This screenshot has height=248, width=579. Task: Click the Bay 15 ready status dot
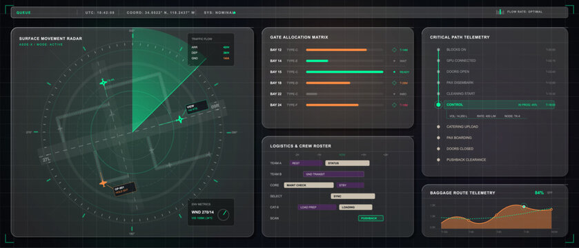coord(394,72)
